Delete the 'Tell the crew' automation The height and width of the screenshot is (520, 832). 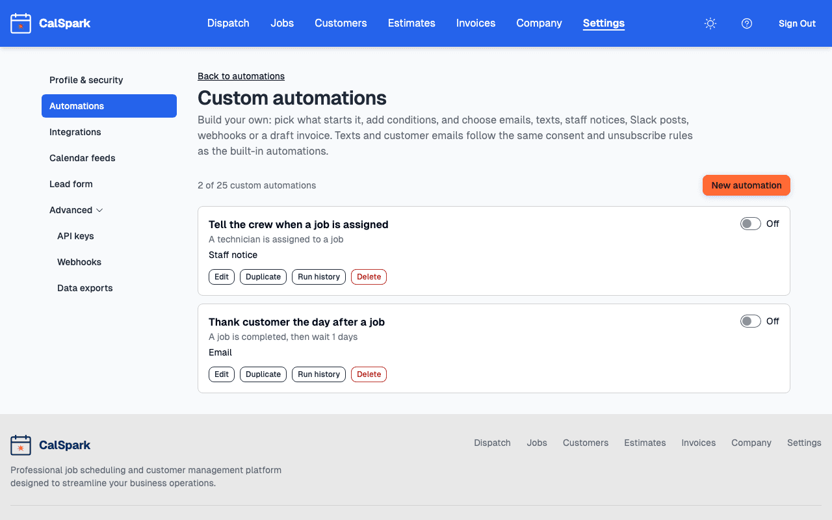click(369, 277)
